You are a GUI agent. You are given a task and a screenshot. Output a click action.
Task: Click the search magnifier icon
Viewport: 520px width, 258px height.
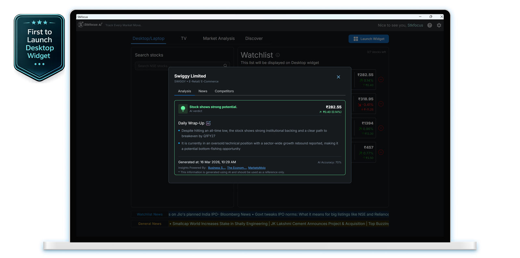point(225,66)
